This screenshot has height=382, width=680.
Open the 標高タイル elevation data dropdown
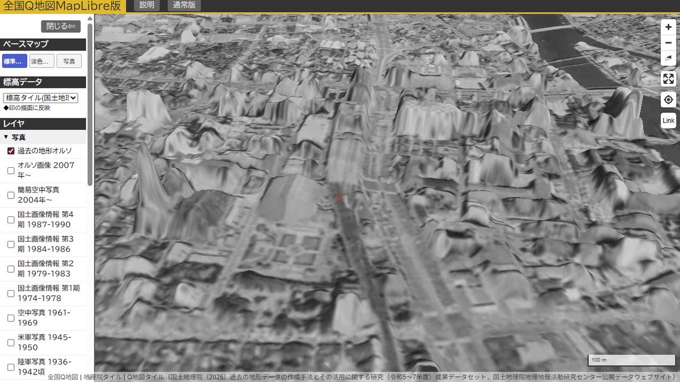click(x=40, y=98)
